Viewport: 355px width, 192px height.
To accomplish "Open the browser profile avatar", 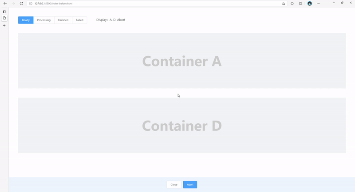I will tap(310, 4).
